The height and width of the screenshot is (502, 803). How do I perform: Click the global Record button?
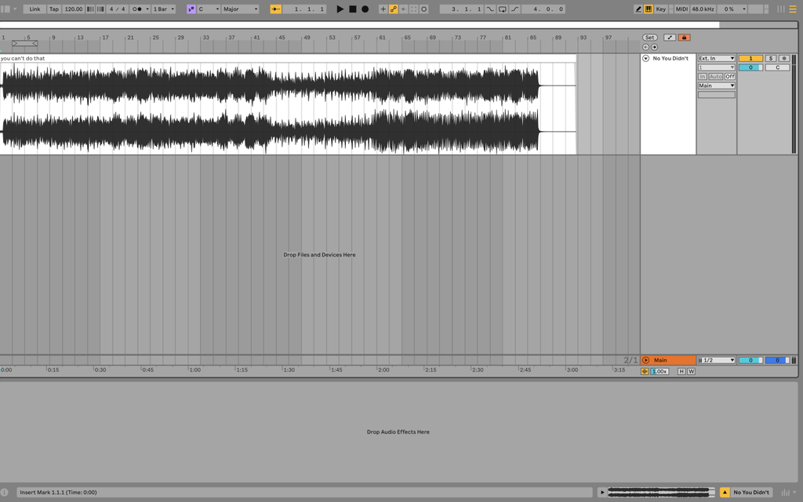pyautogui.click(x=366, y=9)
